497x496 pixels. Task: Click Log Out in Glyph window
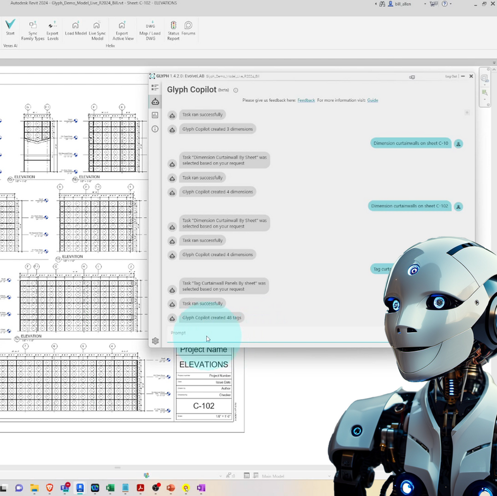click(x=451, y=77)
